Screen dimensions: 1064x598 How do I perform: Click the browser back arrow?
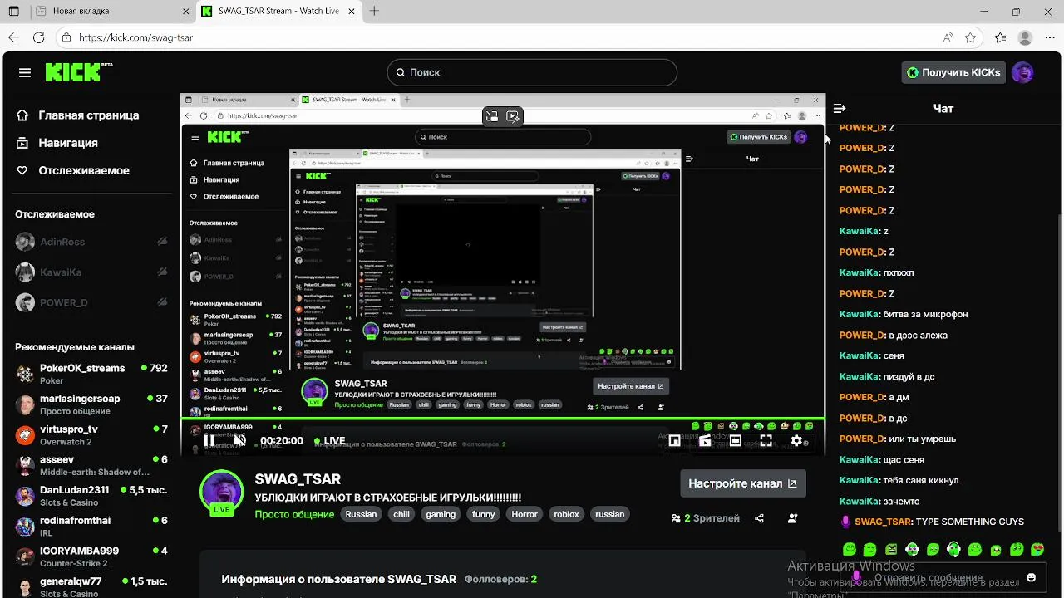[x=13, y=37]
